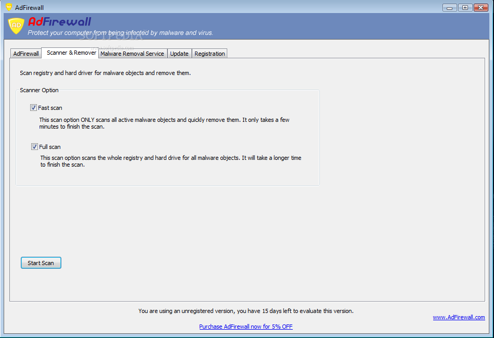Open the www.AdFirewall.com link
This screenshot has width=494, height=338.
tap(459, 317)
